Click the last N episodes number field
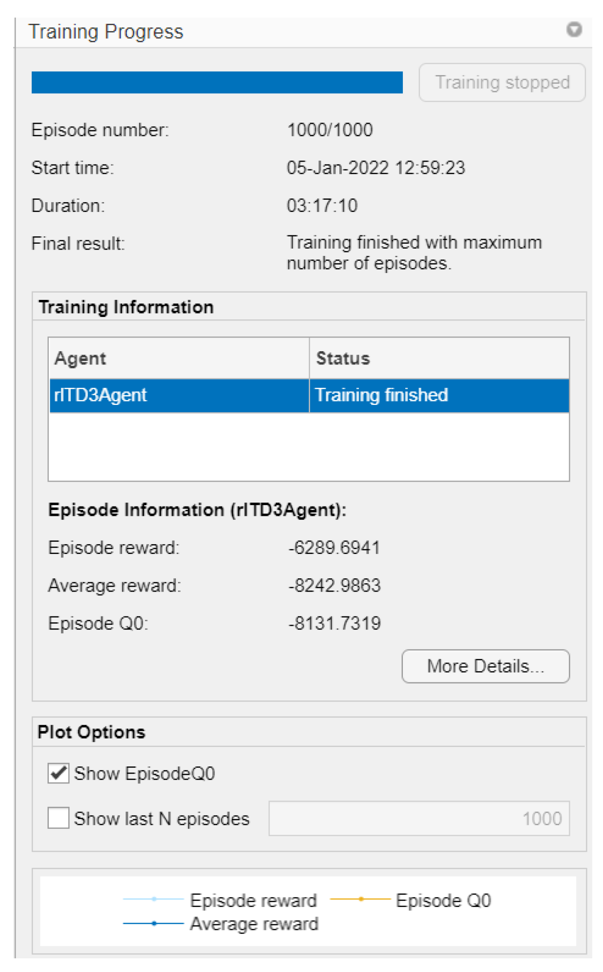 pyautogui.click(x=419, y=818)
